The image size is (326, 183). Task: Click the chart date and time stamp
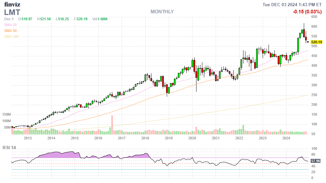coord(292,5)
